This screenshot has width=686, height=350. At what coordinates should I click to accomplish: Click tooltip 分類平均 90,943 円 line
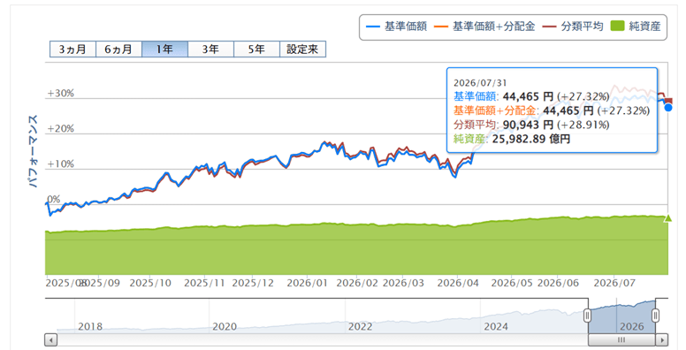click(x=531, y=125)
